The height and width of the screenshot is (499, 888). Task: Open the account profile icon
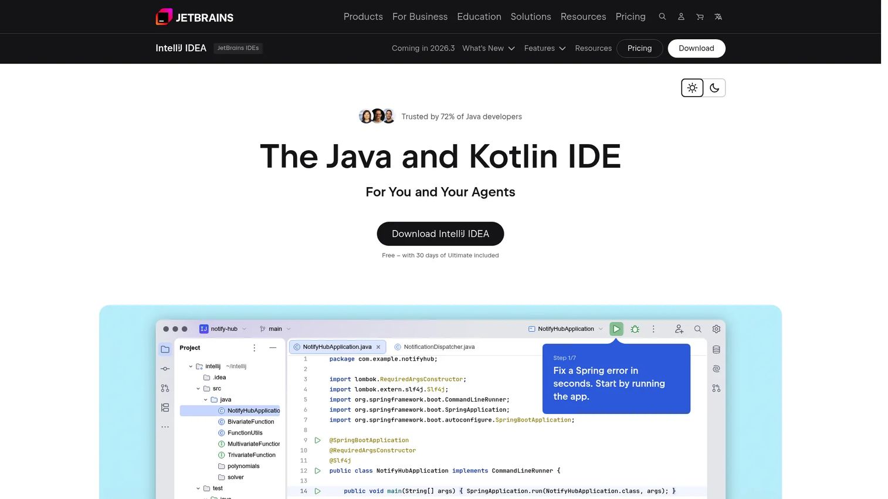point(681,16)
